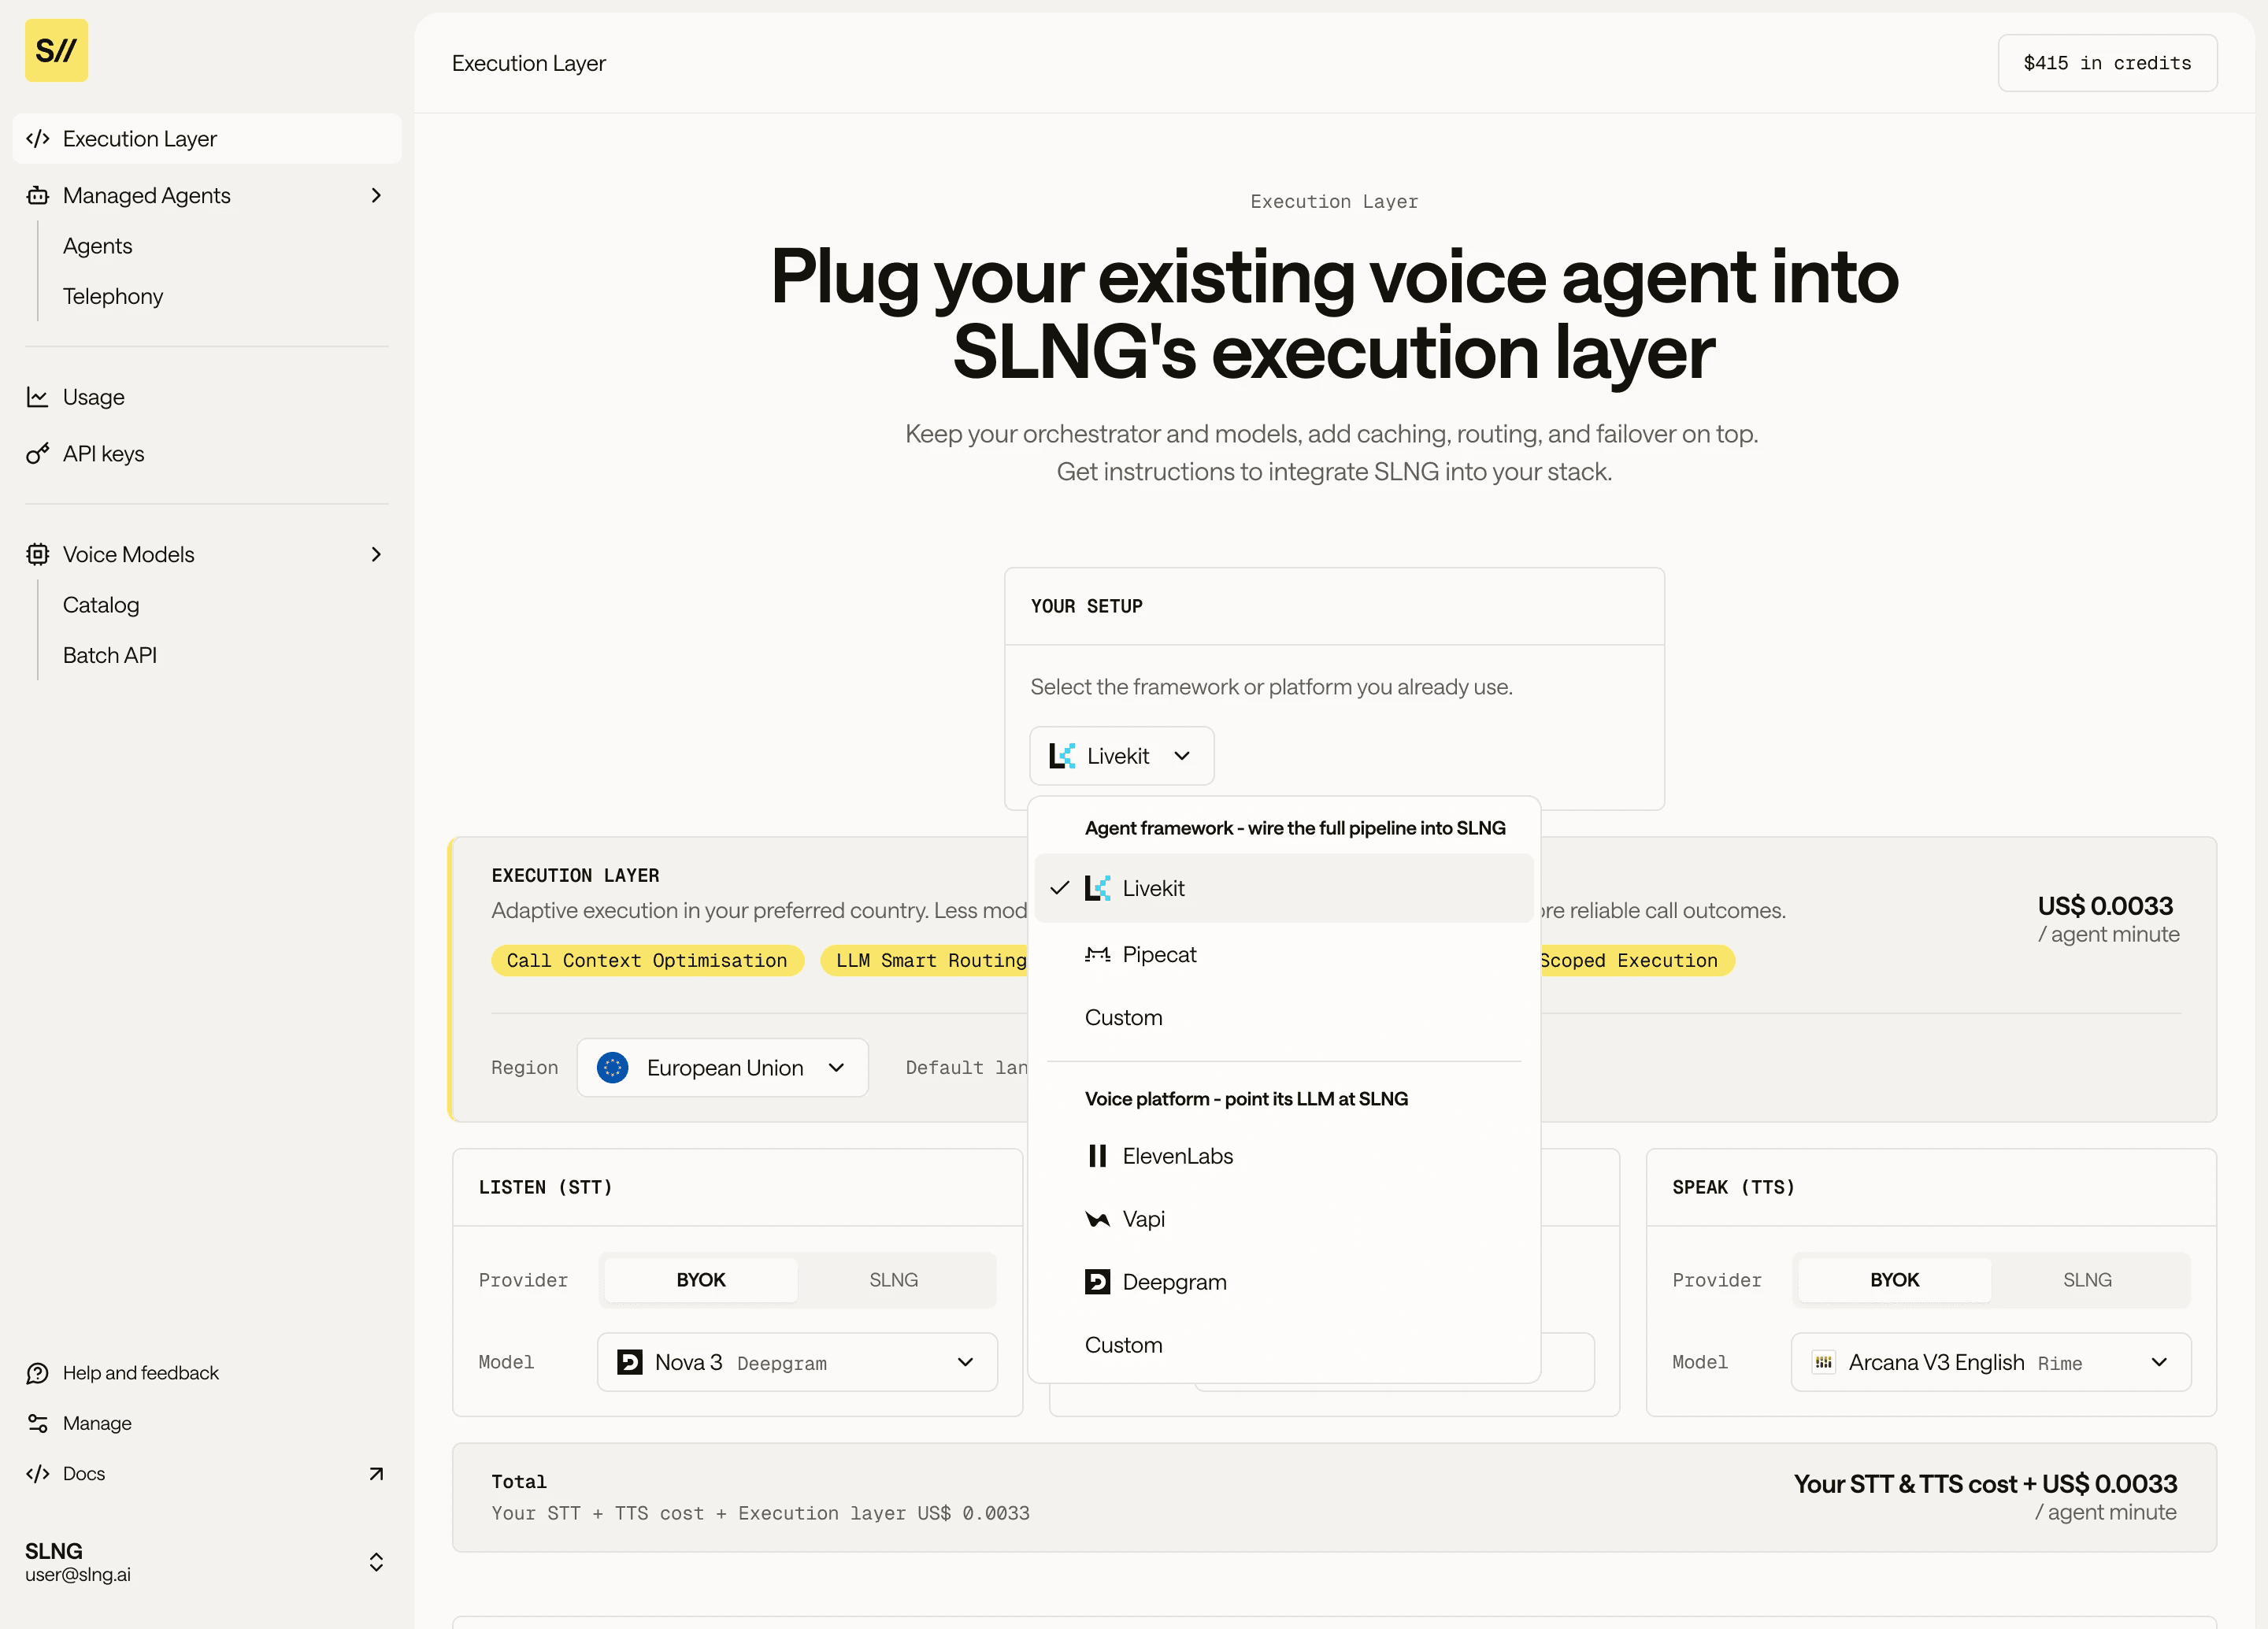The width and height of the screenshot is (2268, 1629).
Task: Click the European Union flag icon
Action: coord(612,1068)
